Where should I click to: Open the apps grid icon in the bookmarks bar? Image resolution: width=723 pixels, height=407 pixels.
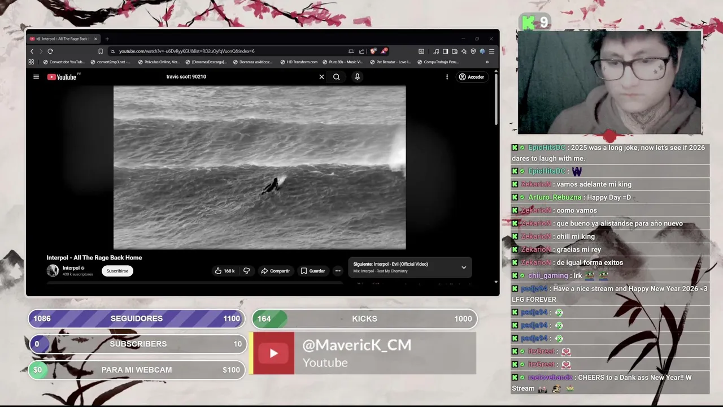31,62
